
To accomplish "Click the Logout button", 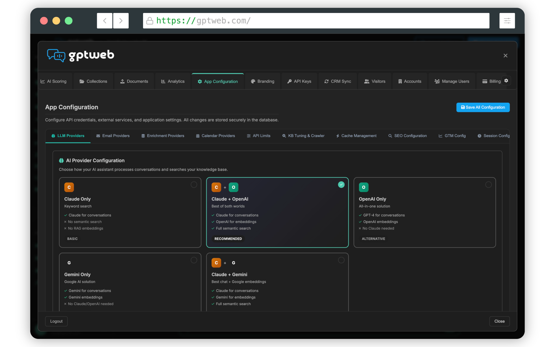I will [x=56, y=321].
